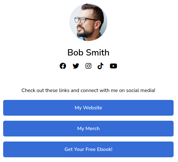Click the My Website button
The height and width of the screenshot is (162, 178).
click(x=89, y=108)
